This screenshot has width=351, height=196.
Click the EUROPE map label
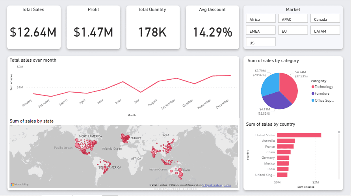click(x=136, y=138)
